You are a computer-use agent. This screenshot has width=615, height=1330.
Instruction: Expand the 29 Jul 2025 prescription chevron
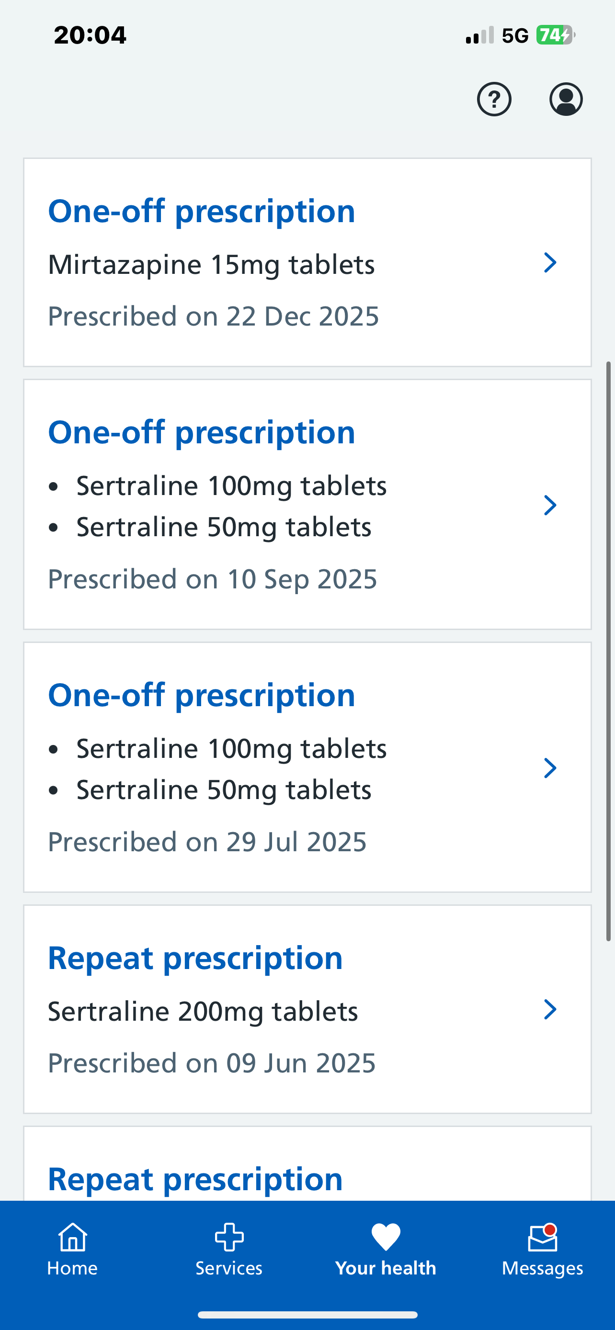tap(550, 768)
